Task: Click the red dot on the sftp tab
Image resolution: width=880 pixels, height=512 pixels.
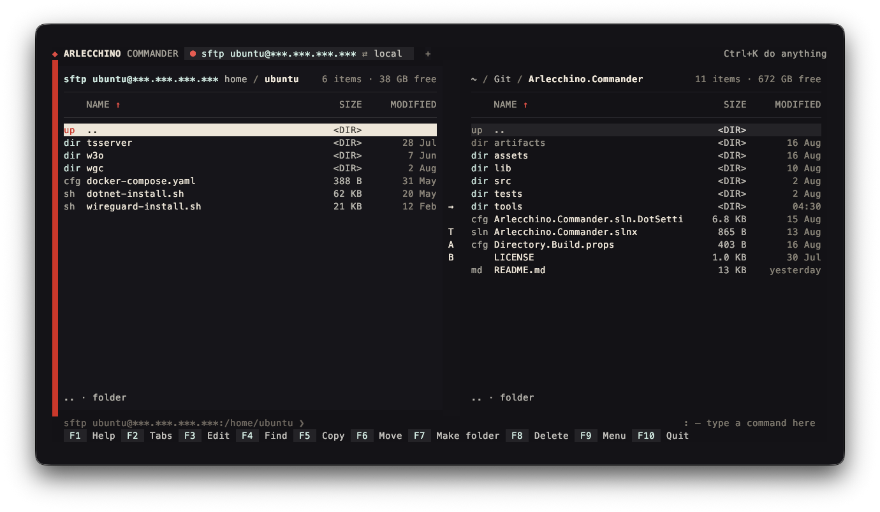Action: [x=193, y=54]
